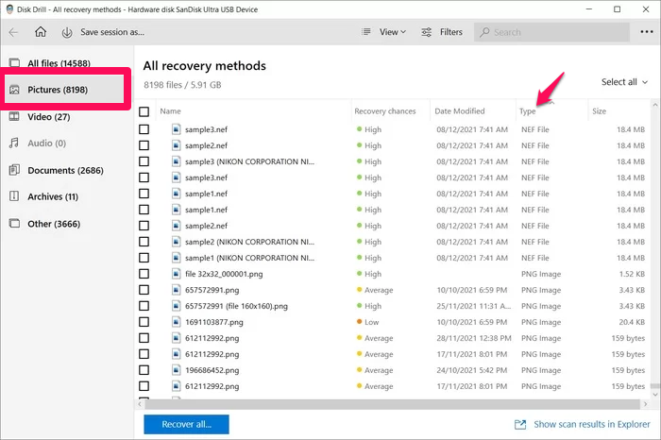661x440 pixels.
Task: Open Show scan results in Explorer
Action: 592,424
